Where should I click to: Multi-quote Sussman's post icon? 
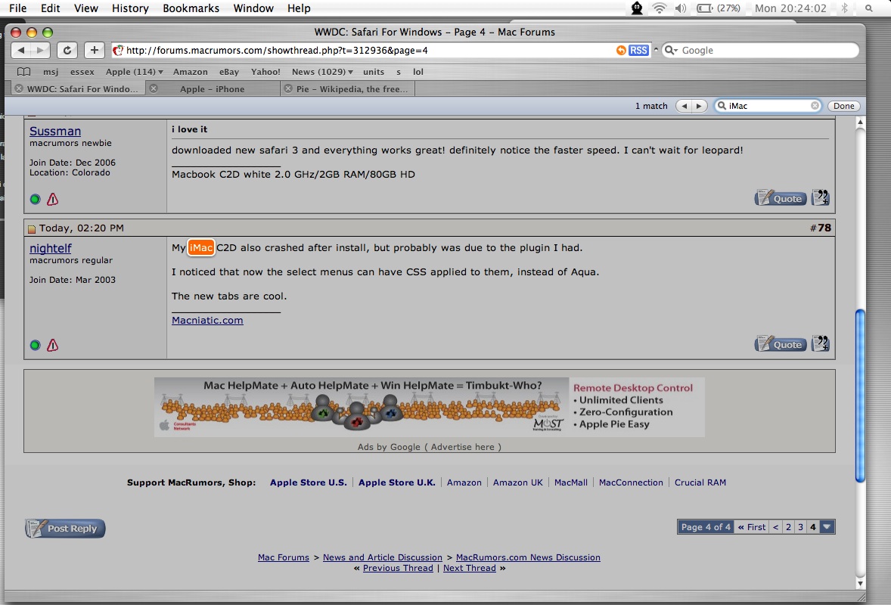click(x=821, y=197)
